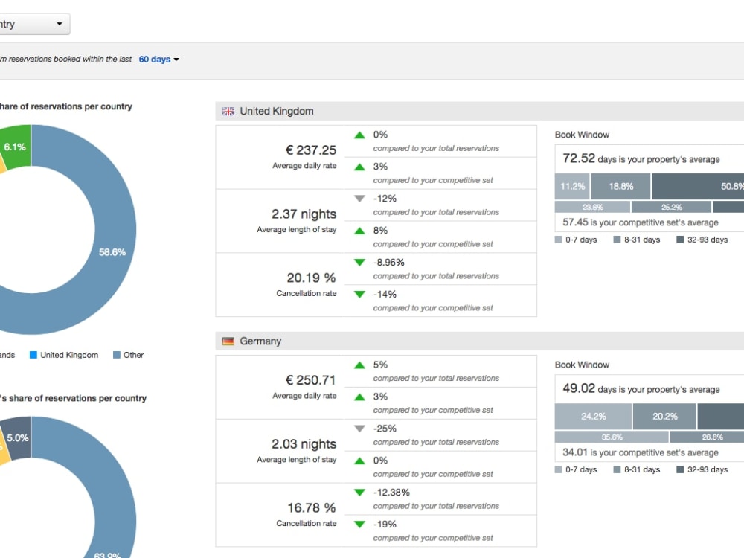Click the 24.2% Germany book window bar
The width and height of the screenshot is (744, 558).
click(593, 417)
